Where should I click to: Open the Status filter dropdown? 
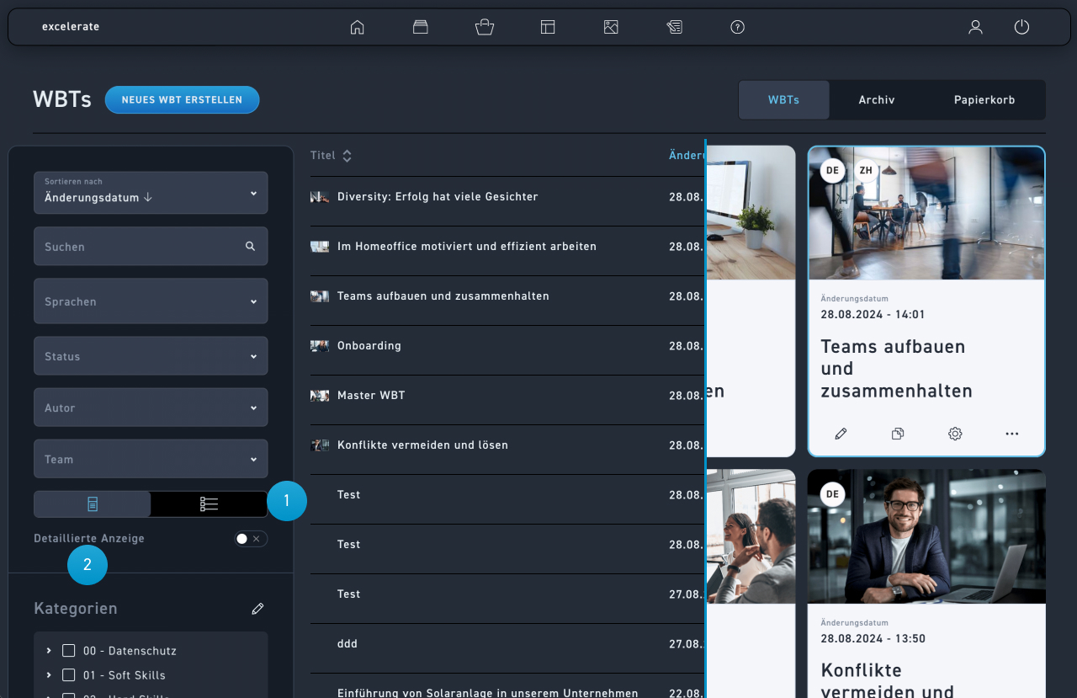coord(151,356)
